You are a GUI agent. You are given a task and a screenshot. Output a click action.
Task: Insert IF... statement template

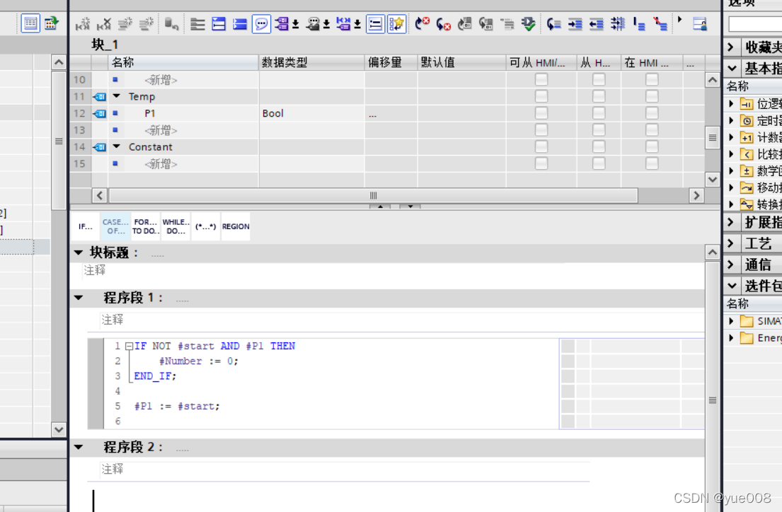click(x=86, y=226)
